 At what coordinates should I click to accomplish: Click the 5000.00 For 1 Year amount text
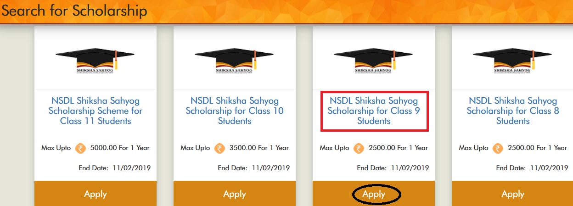point(120,148)
